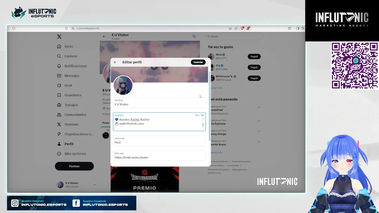Open the Brave Rewards triangle icon
Screen dimensions: 379x213
pos(248,28)
